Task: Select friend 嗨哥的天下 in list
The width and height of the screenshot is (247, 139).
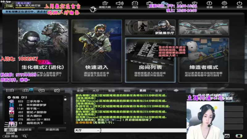Action: point(36,123)
